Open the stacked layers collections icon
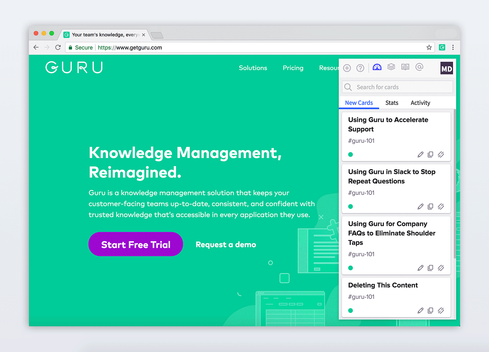 point(391,67)
